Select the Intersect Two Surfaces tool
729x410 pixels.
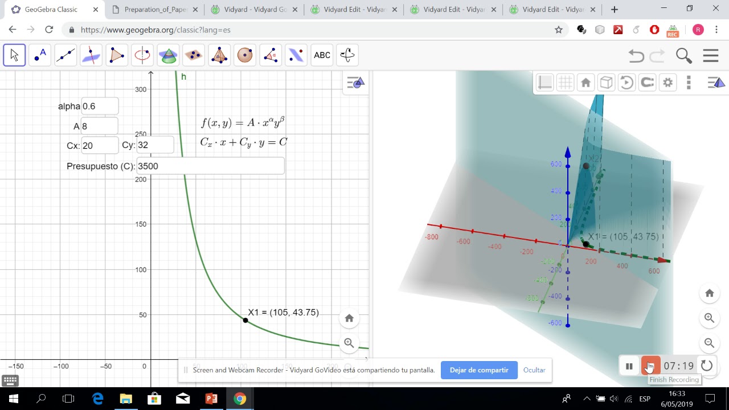pos(168,55)
